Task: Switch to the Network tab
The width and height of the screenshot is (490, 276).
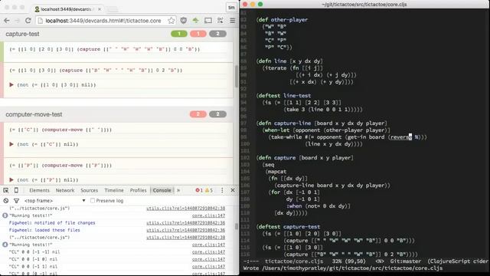Action: (x=65, y=190)
